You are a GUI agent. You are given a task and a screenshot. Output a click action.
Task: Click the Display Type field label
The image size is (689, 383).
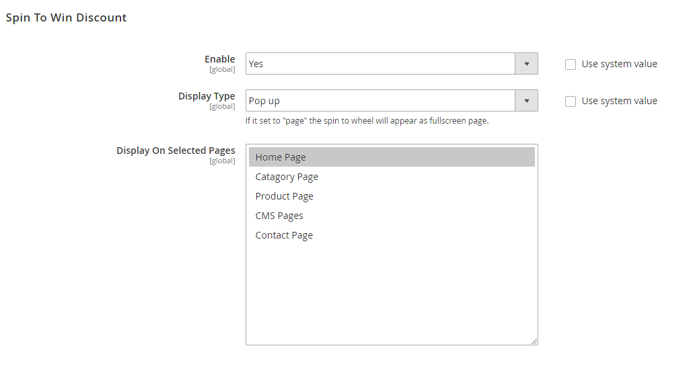point(207,96)
